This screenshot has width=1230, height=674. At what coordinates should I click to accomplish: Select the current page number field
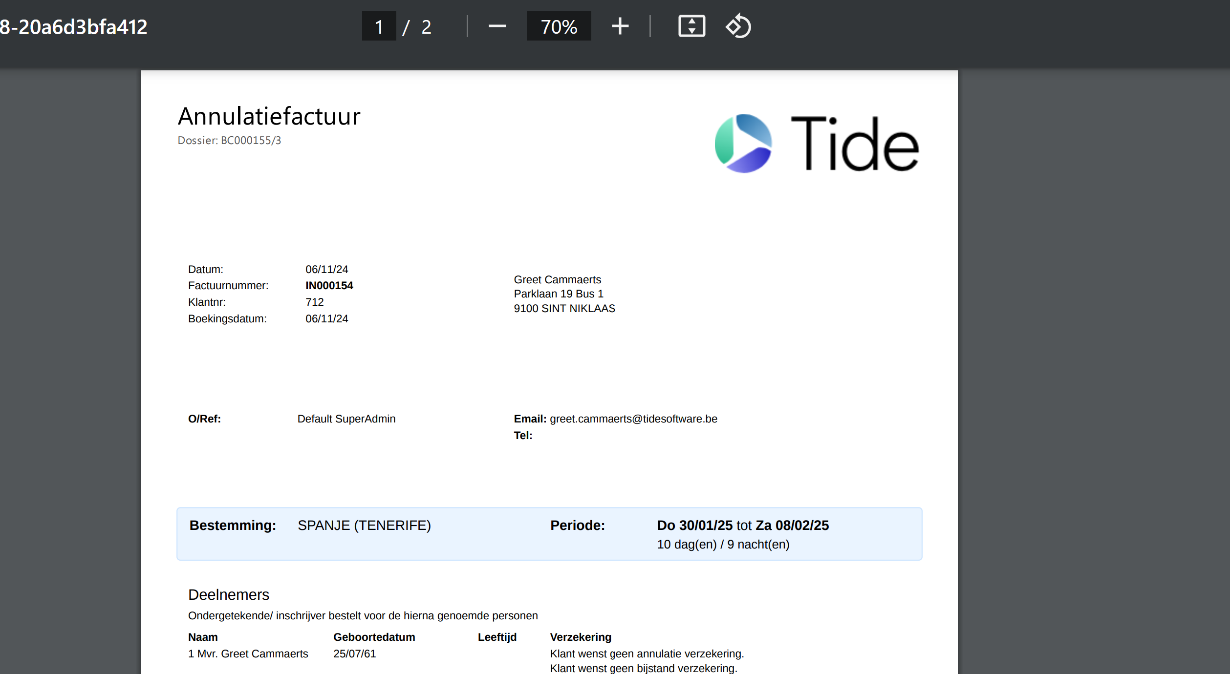pyautogui.click(x=379, y=27)
